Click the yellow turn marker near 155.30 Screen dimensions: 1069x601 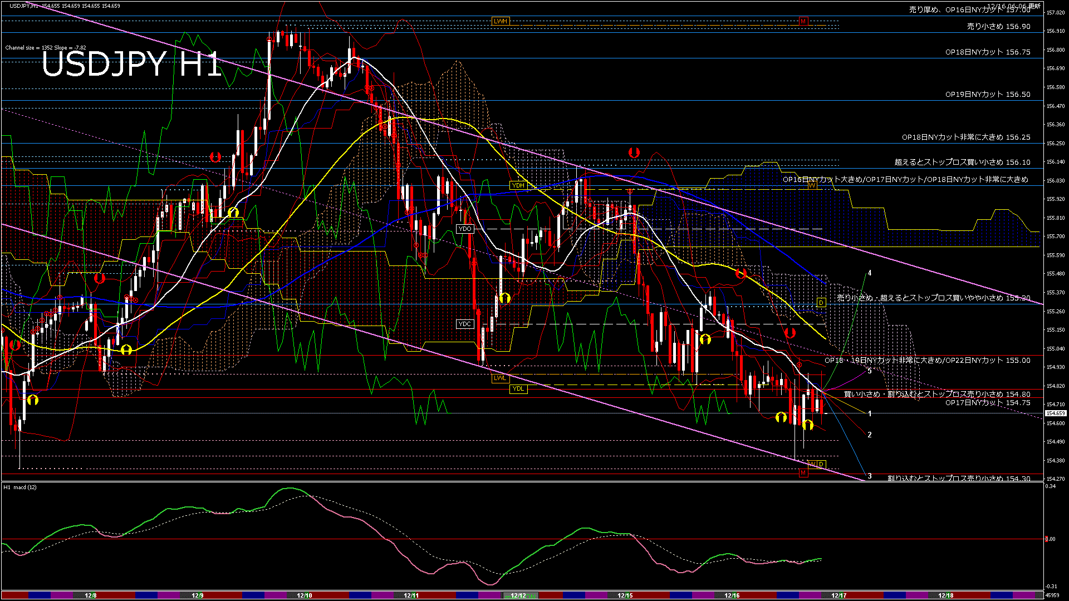[506, 298]
